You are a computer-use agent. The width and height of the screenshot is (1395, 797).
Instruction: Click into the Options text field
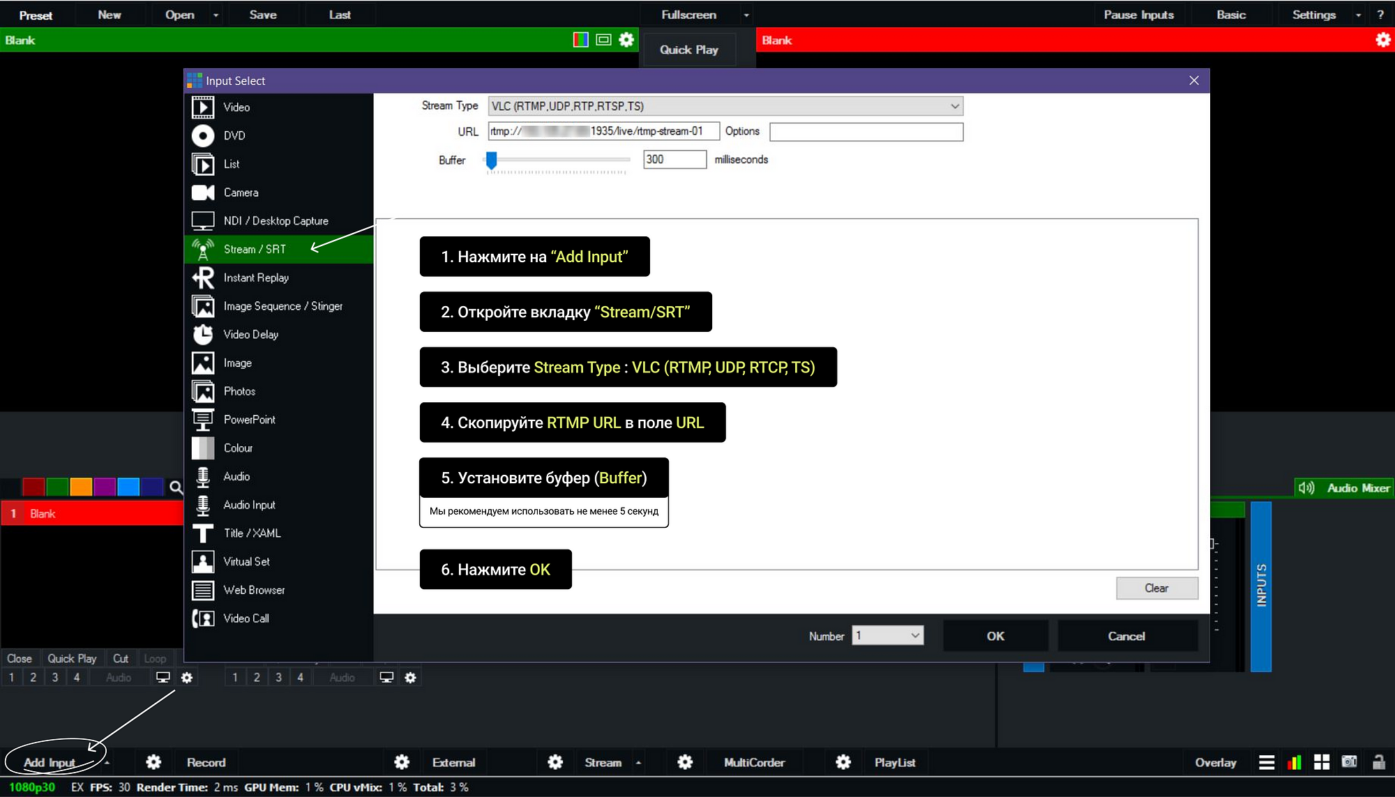pyautogui.click(x=866, y=132)
